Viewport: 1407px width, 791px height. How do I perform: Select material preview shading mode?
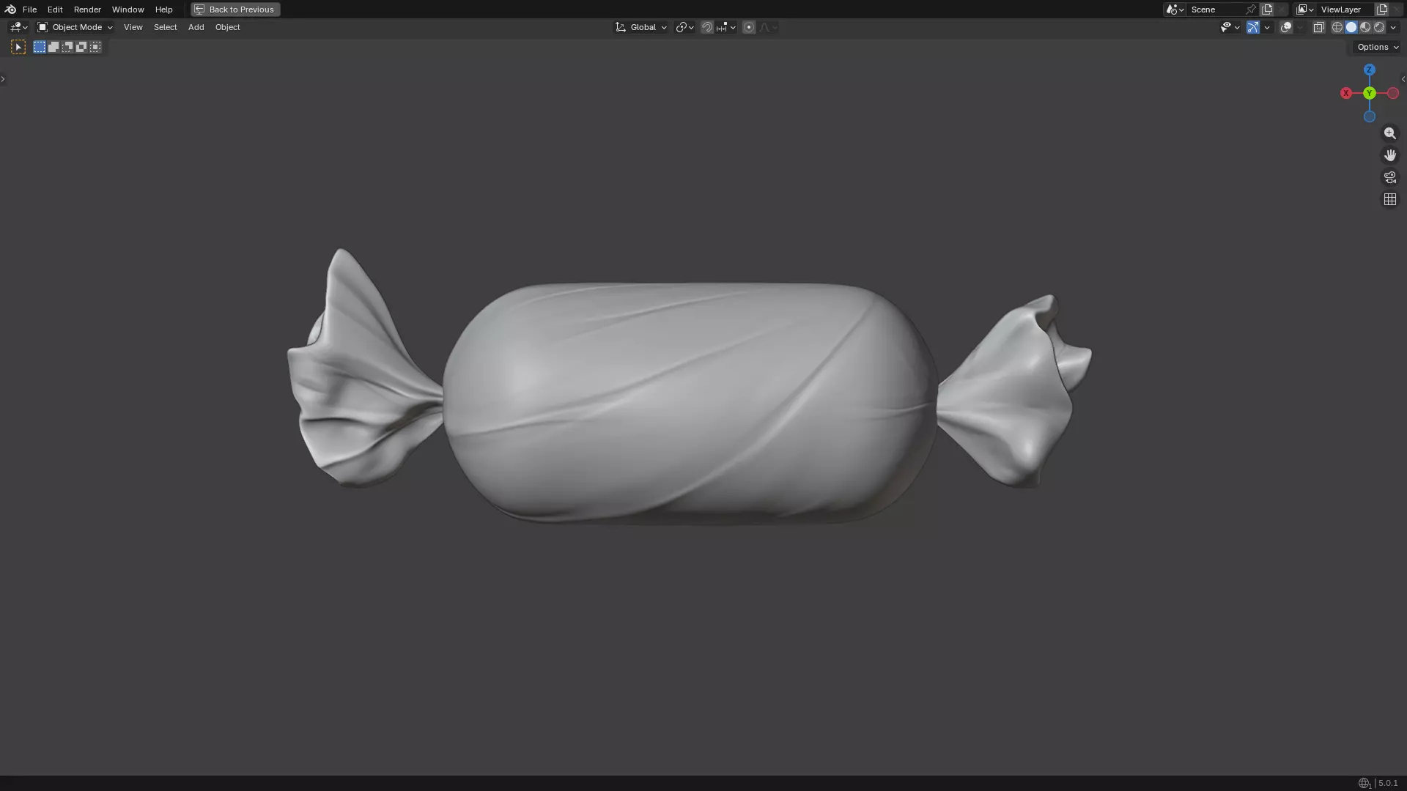pyautogui.click(x=1365, y=27)
